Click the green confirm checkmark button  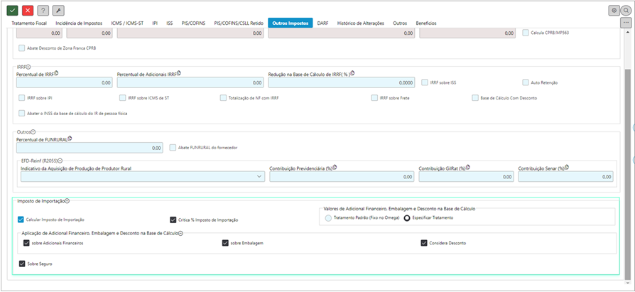click(x=12, y=11)
